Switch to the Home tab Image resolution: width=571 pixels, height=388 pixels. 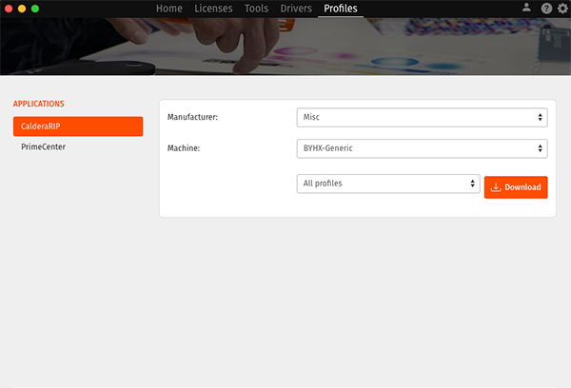click(x=168, y=9)
